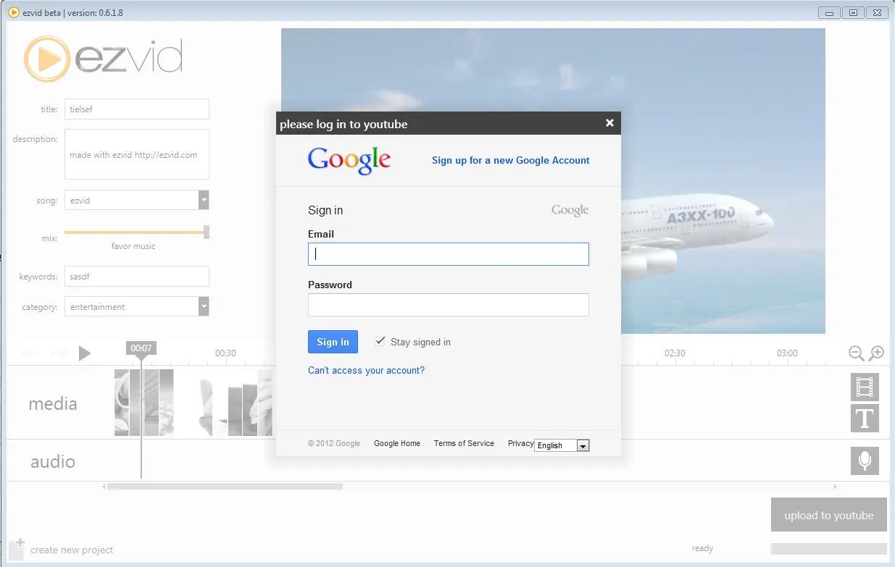Close the YouTube login dialog with X

click(x=609, y=123)
